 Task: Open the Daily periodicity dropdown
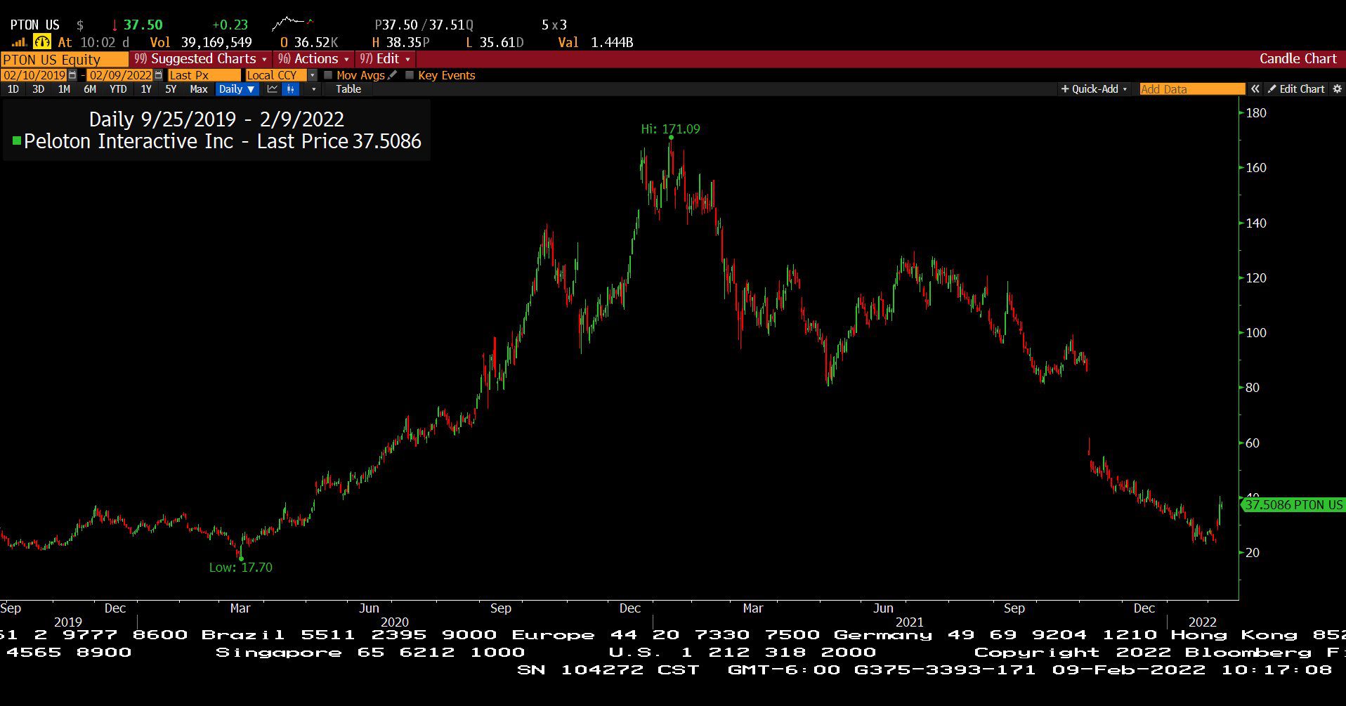(236, 89)
